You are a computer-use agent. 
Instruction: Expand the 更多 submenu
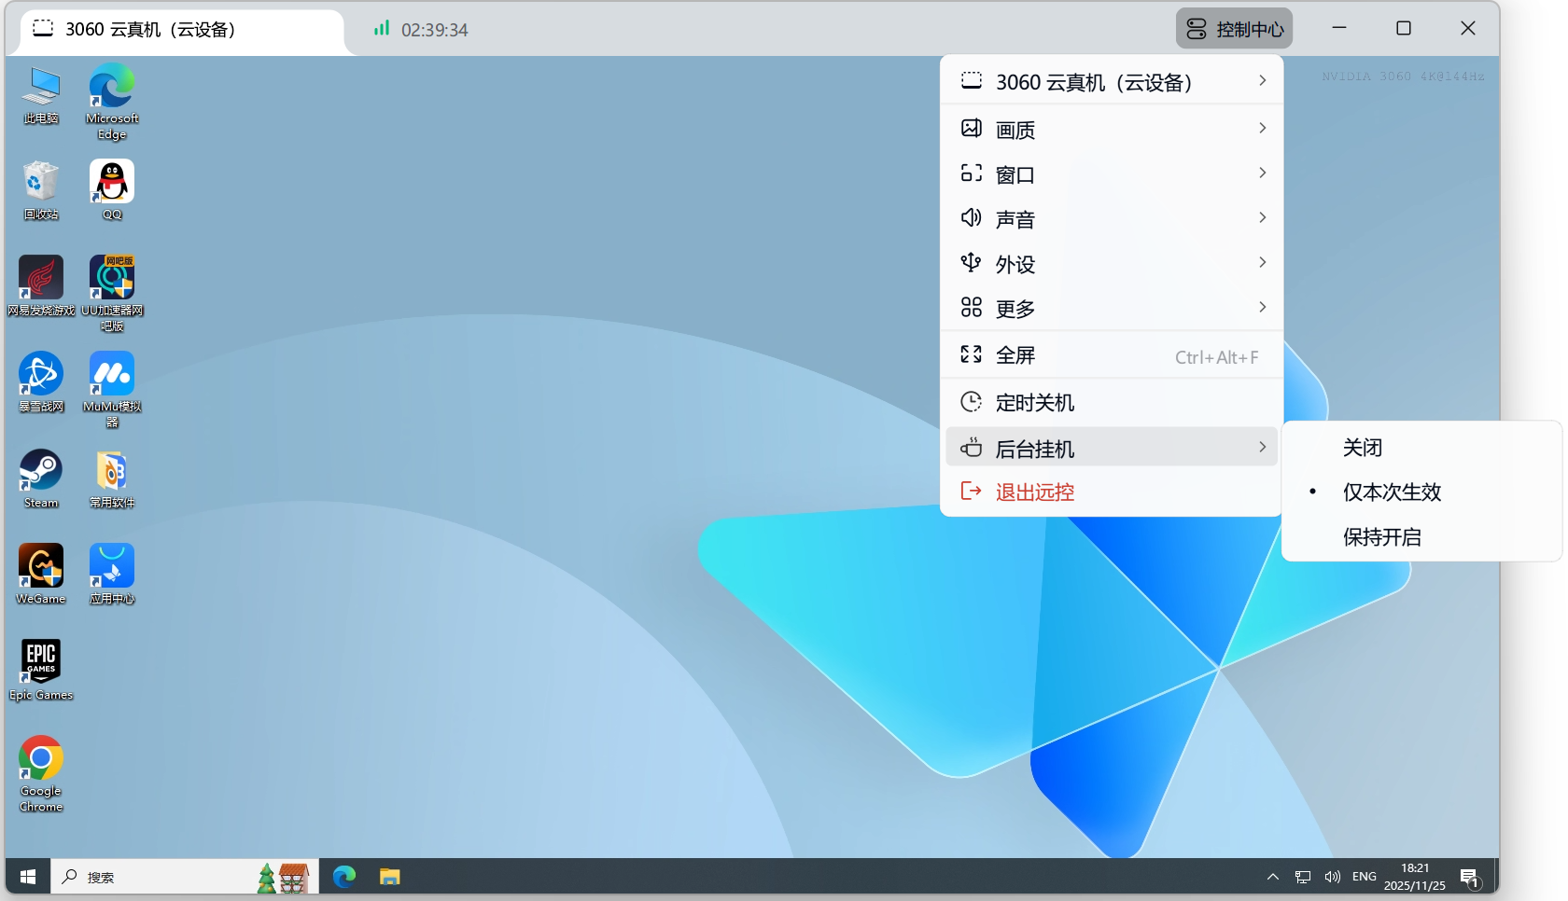tap(1111, 309)
